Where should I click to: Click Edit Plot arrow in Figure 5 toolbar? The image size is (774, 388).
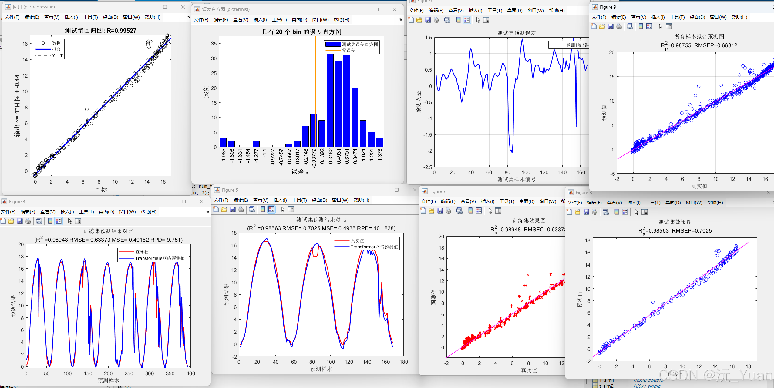[283, 210]
